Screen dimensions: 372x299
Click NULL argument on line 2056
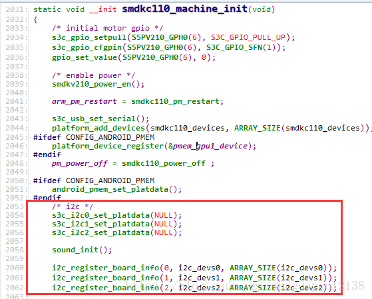pos(164,232)
